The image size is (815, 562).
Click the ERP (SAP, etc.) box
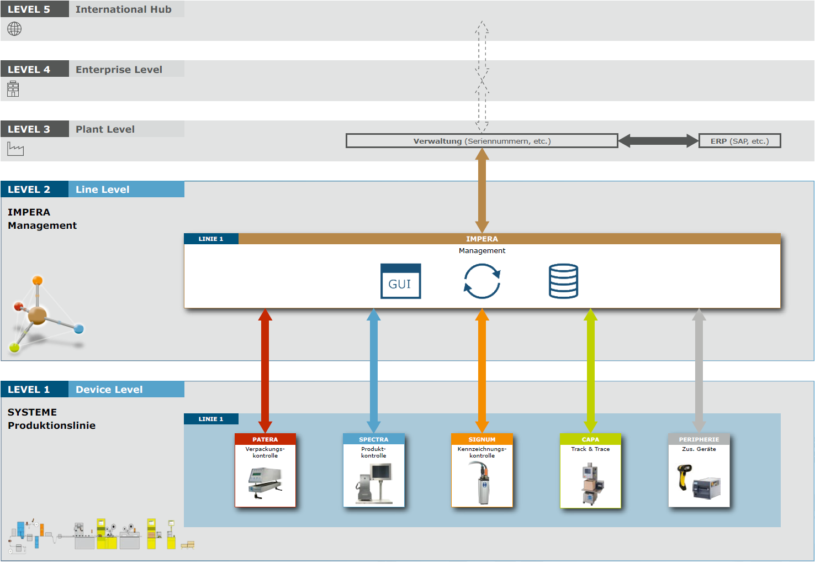(x=739, y=141)
